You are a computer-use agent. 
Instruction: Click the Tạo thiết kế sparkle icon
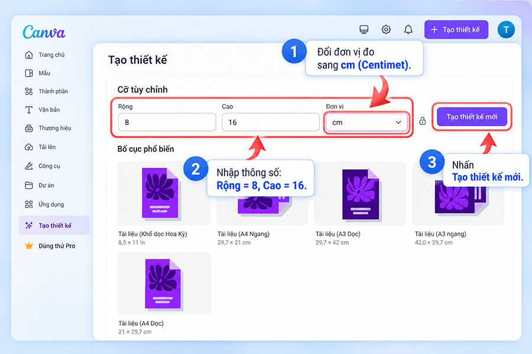click(x=29, y=225)
